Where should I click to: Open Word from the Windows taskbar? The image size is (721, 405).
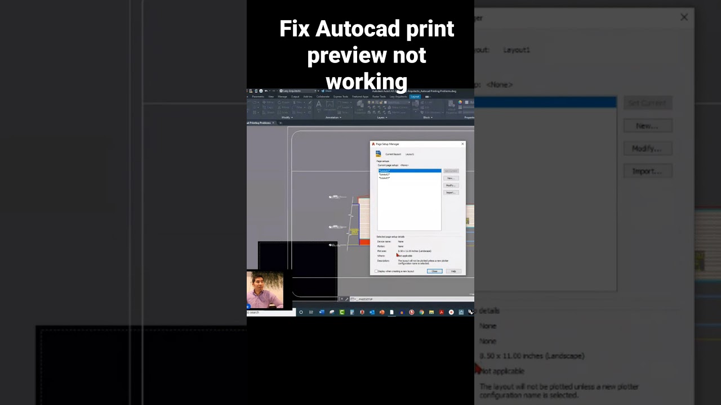tap(322, 312)
